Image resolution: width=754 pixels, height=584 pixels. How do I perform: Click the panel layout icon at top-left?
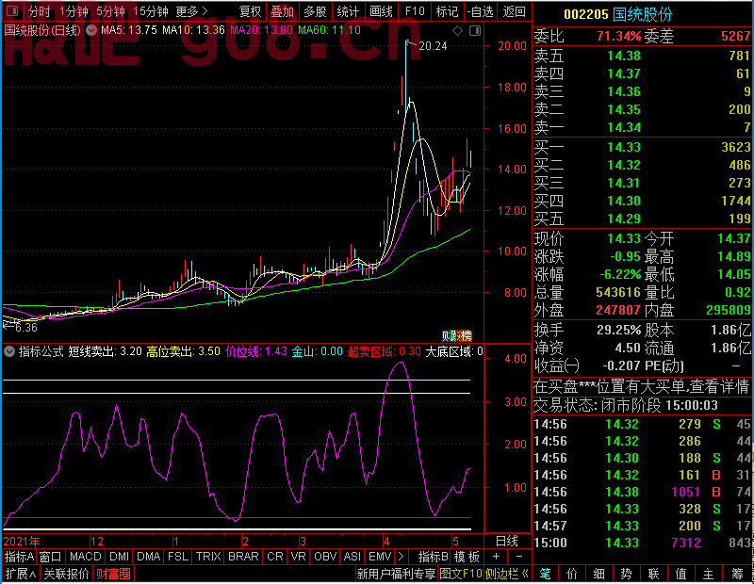12,11
